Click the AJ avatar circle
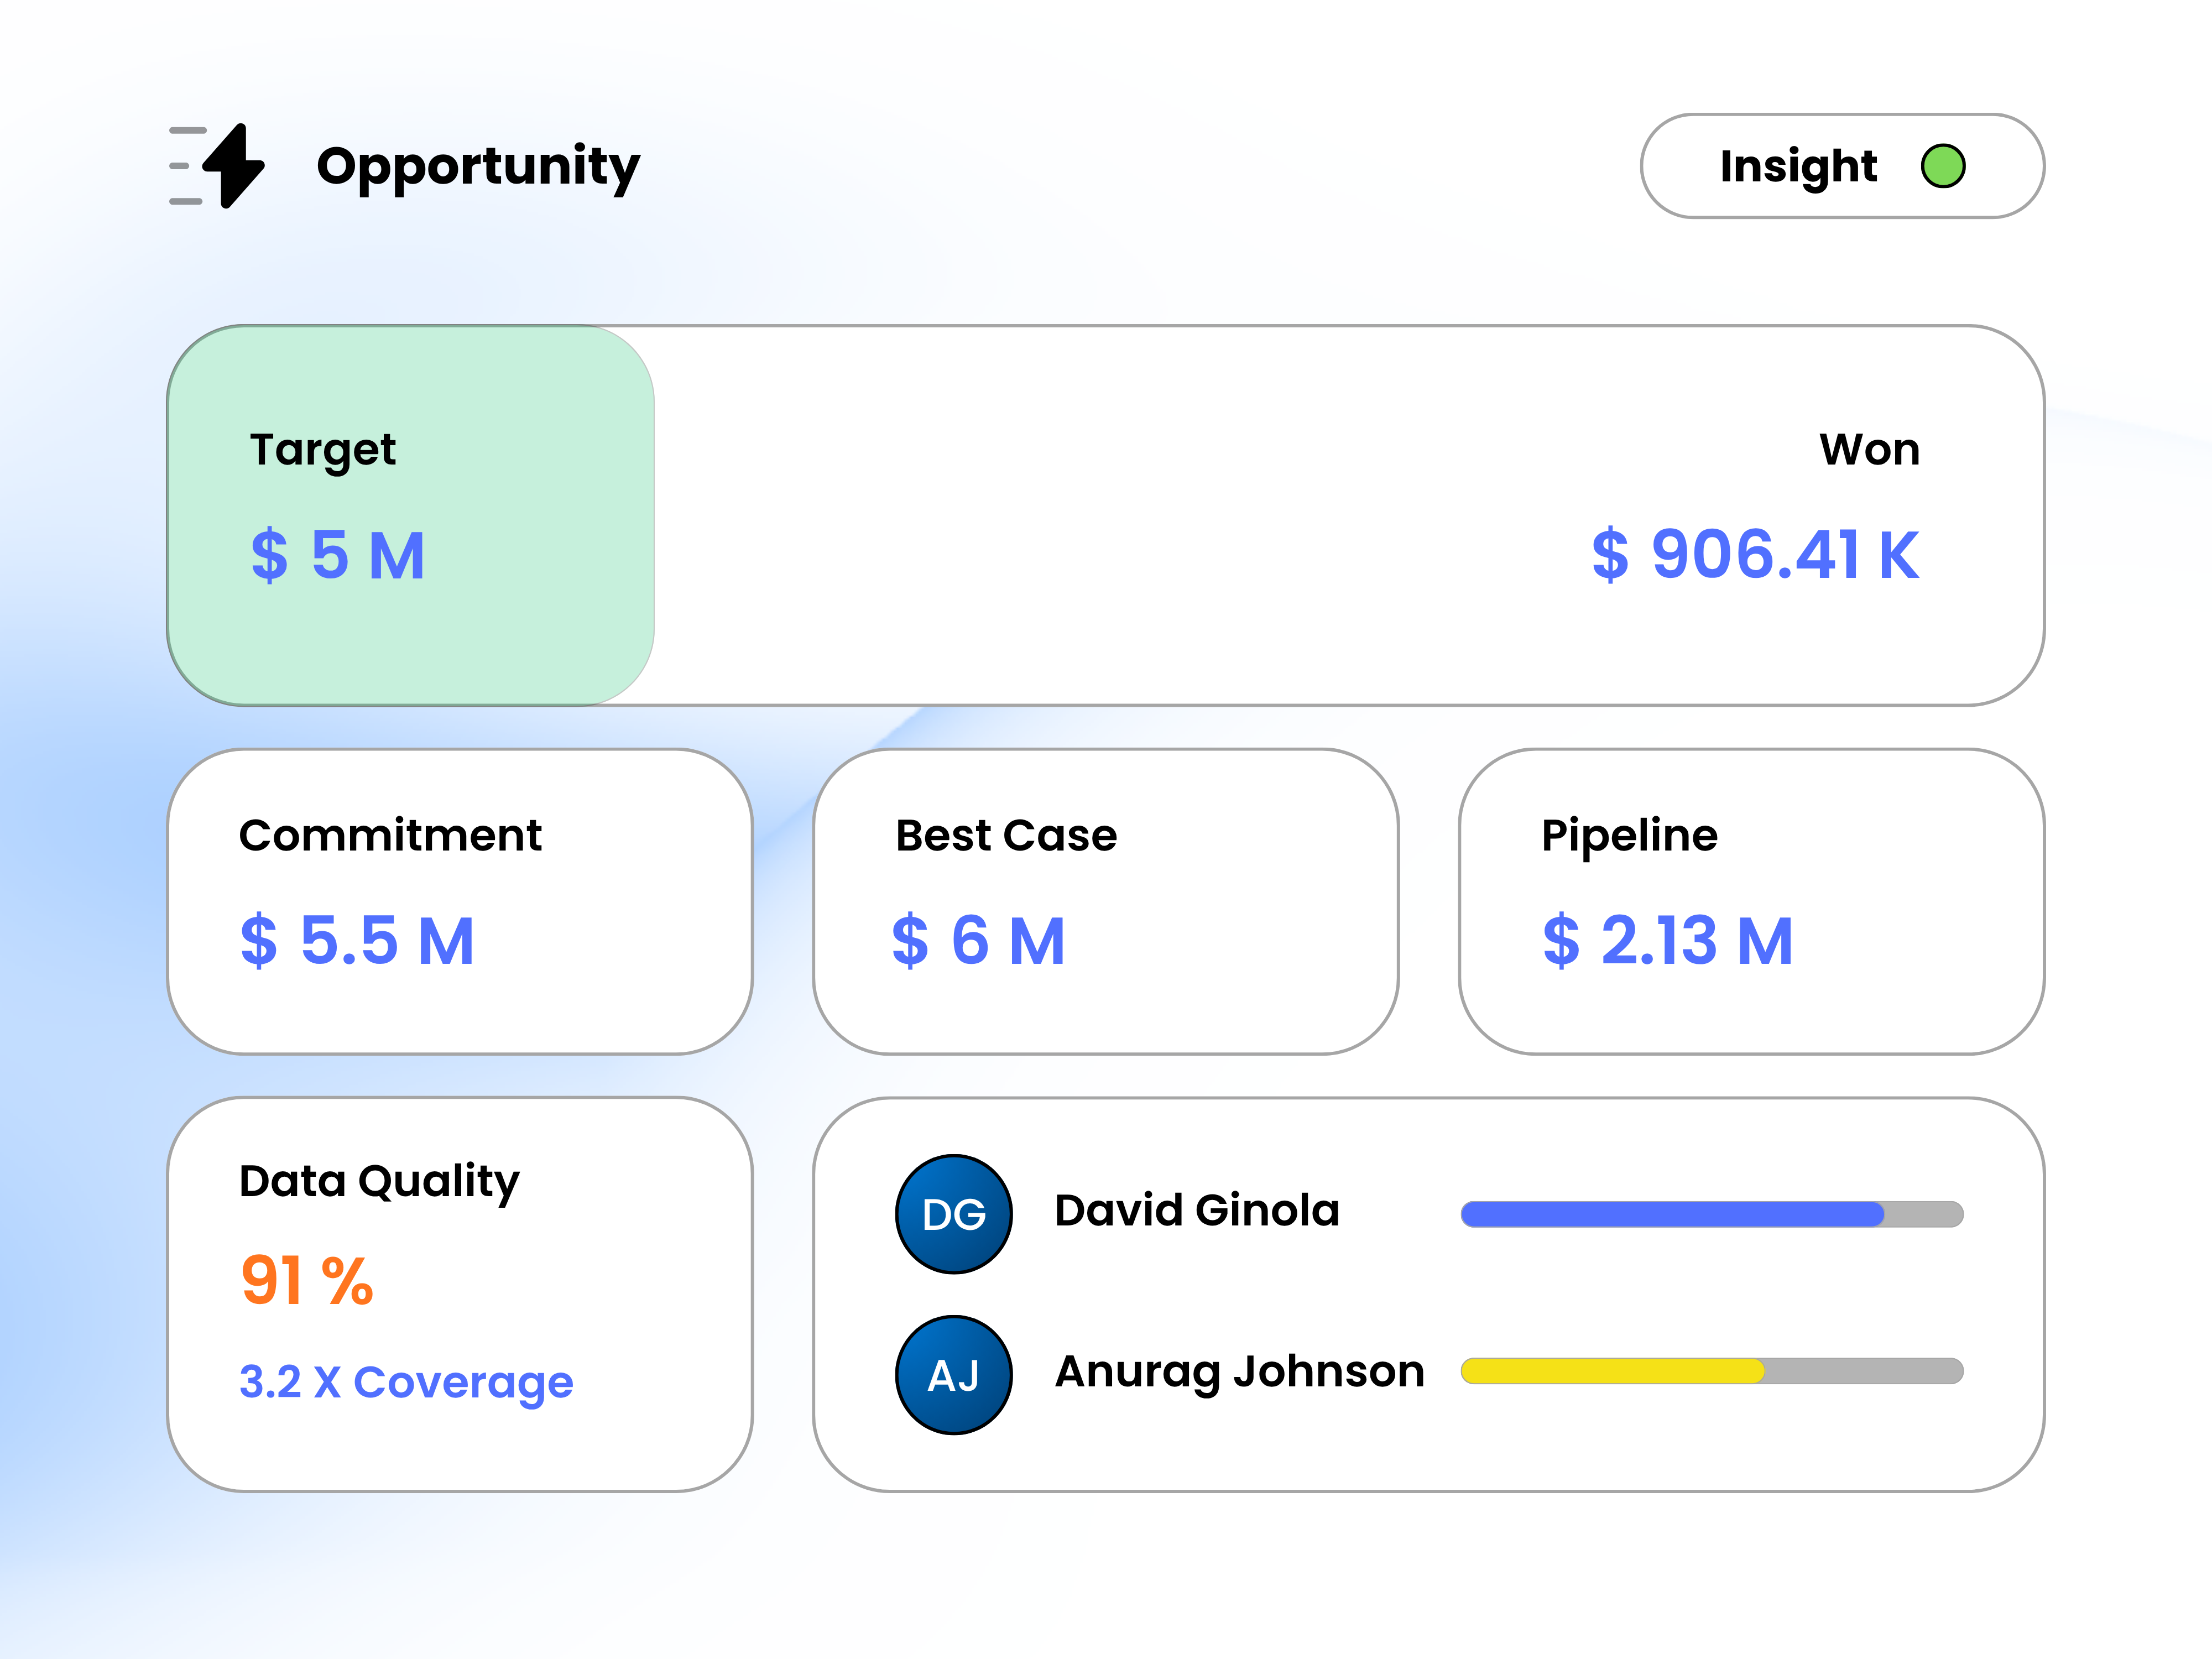The width and height of the screenshot is (2212, 1659). tap(953, 1374)
